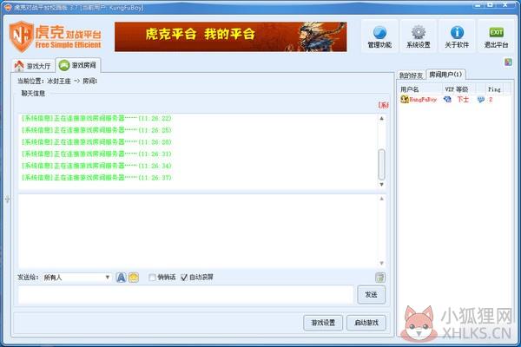
Task: Click the 虎克平台 我的平台 banner
Action: coord(231,36)
